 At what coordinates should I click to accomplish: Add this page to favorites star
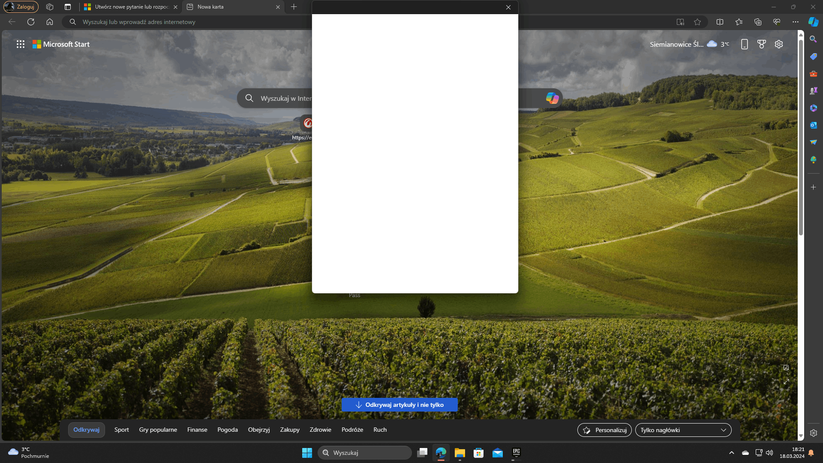tap(697, 22)
